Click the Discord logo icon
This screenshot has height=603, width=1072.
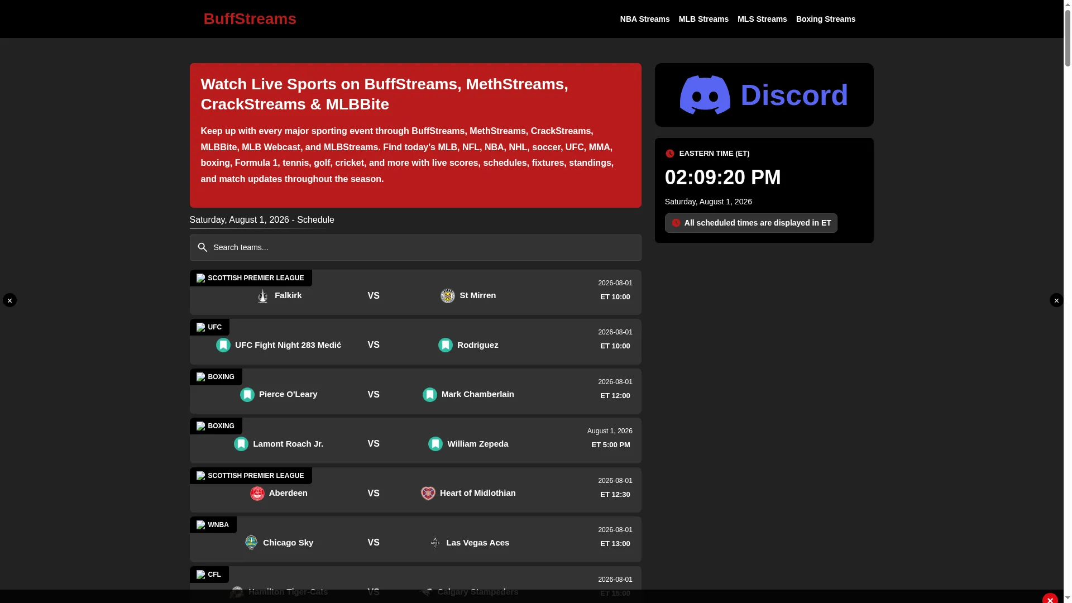(x=705, y=95)
